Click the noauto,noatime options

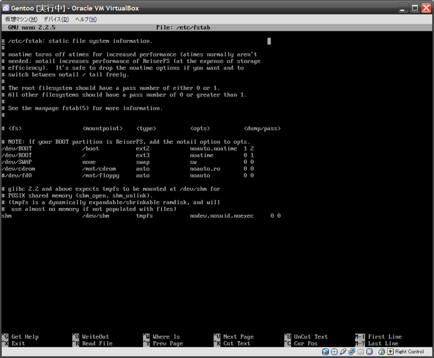pyautogui.click(x=213, y=149)
